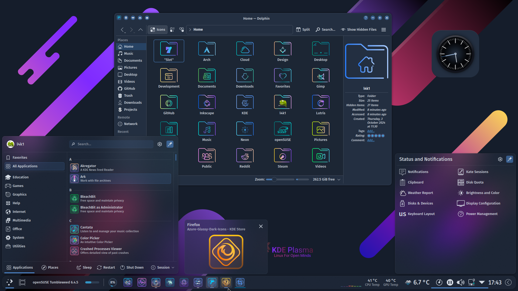
Task: Click Dolphin's Compact view mode icon
Action: [x=172, y=30]
